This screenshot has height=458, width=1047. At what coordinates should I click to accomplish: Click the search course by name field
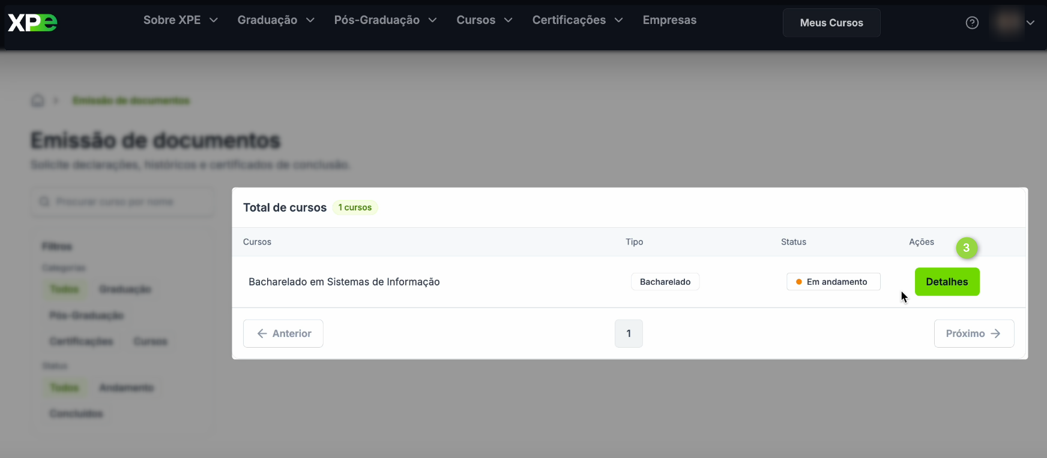pos(122,202)
